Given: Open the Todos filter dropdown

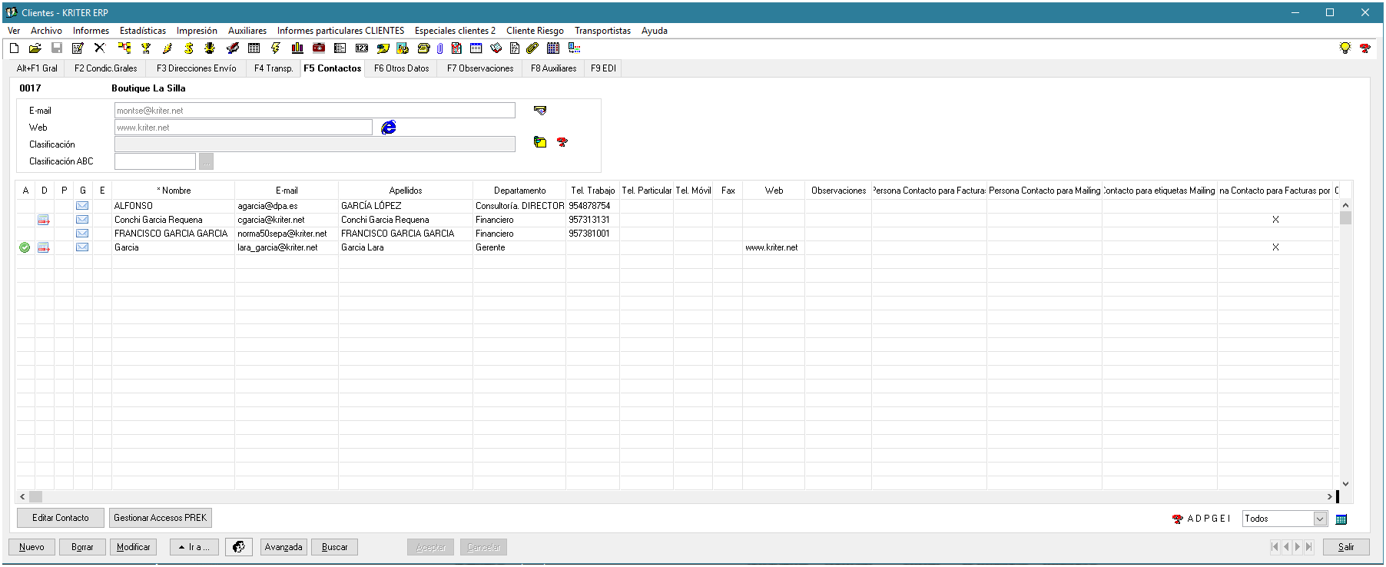Looking at the screenshot, I should (x=1320, y=519).
